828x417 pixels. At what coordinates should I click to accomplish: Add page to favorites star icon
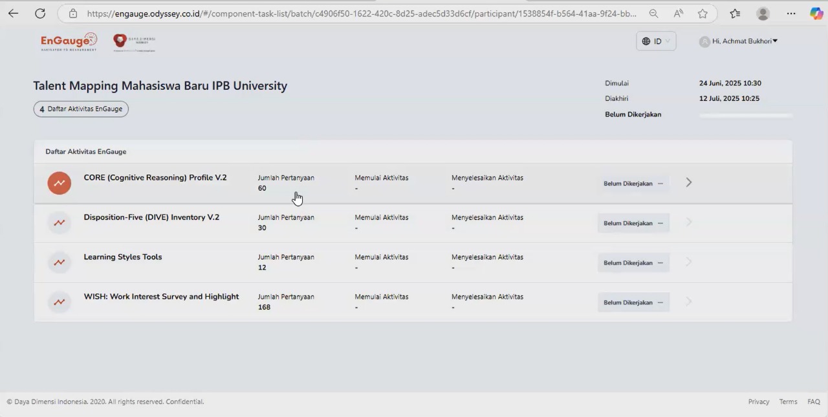click(x=703, y=14)
